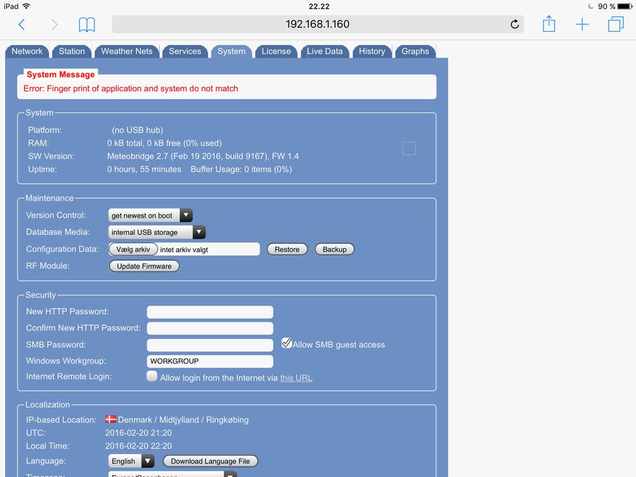The image size is (636, 477).
Task: Show all open tabs overview icon
Action: point(616,24)
